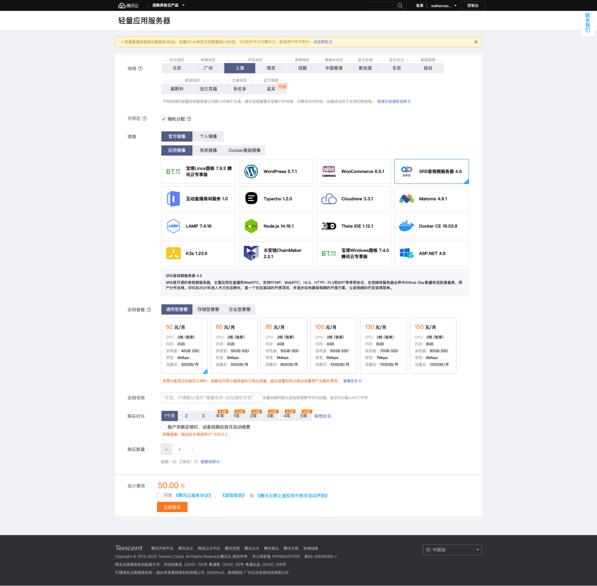Screen dimensions: 597x586
Task: Open the view pricing link
Action: pos(352,381)
